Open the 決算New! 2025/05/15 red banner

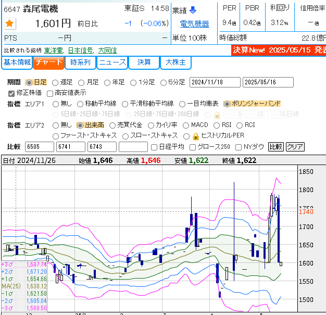coord(279,51)
